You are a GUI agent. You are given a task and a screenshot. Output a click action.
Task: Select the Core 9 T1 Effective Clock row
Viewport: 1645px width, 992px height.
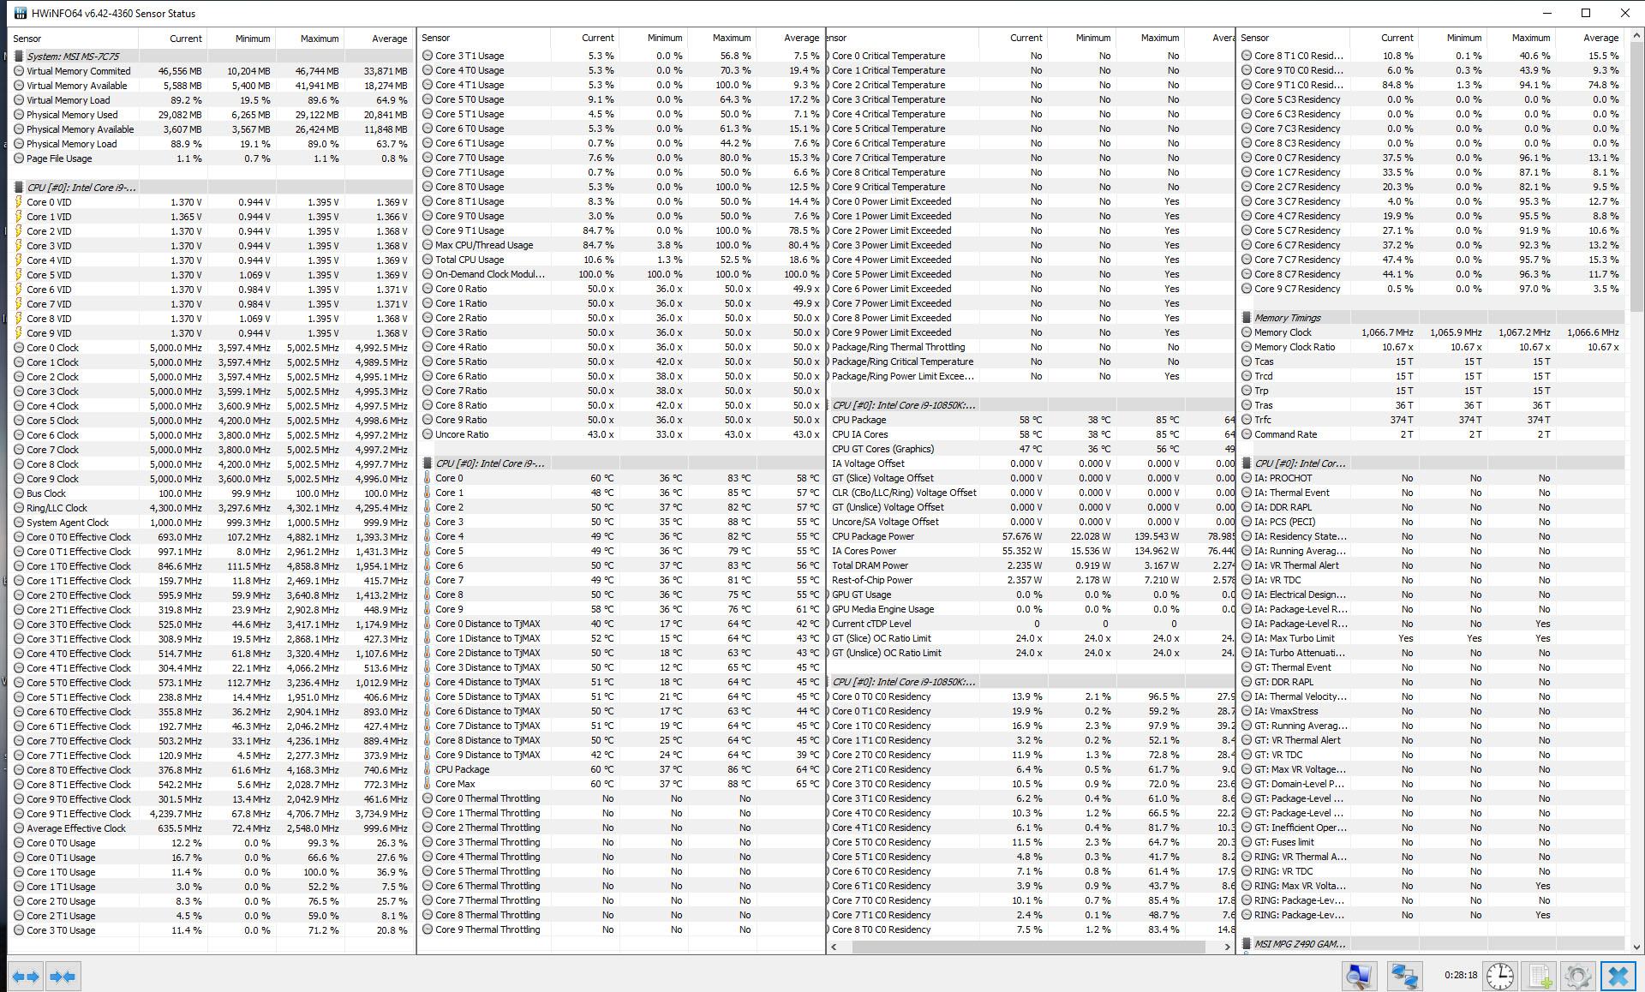tap(212, 814)
